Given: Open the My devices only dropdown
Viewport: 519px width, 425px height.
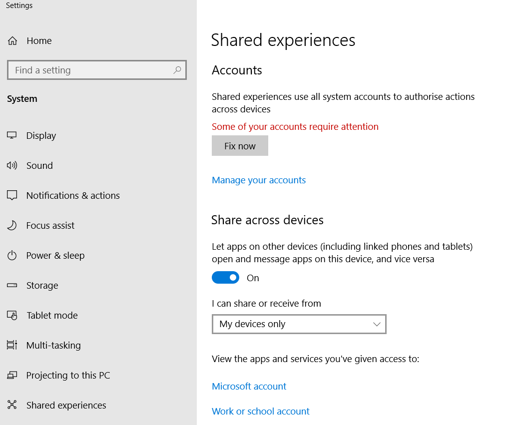Looking at the screenshot, I should pos(299,324).
